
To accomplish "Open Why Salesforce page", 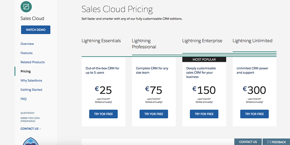I will [x=31, y=80].
